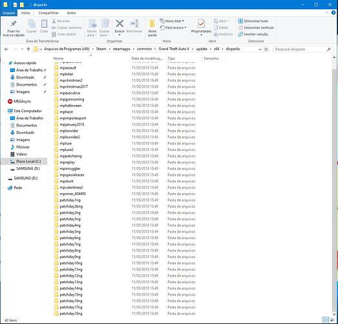Refresh the dlcpacks folder view
Viewport: 338px width, 324px height.
[266, 49]
